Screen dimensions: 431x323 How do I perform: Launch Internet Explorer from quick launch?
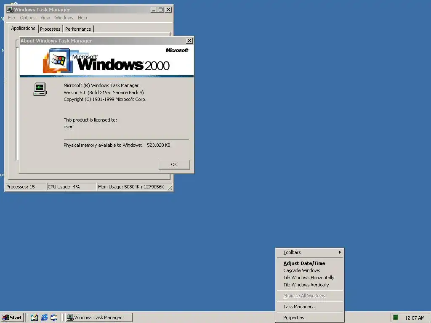coord(44,318)
